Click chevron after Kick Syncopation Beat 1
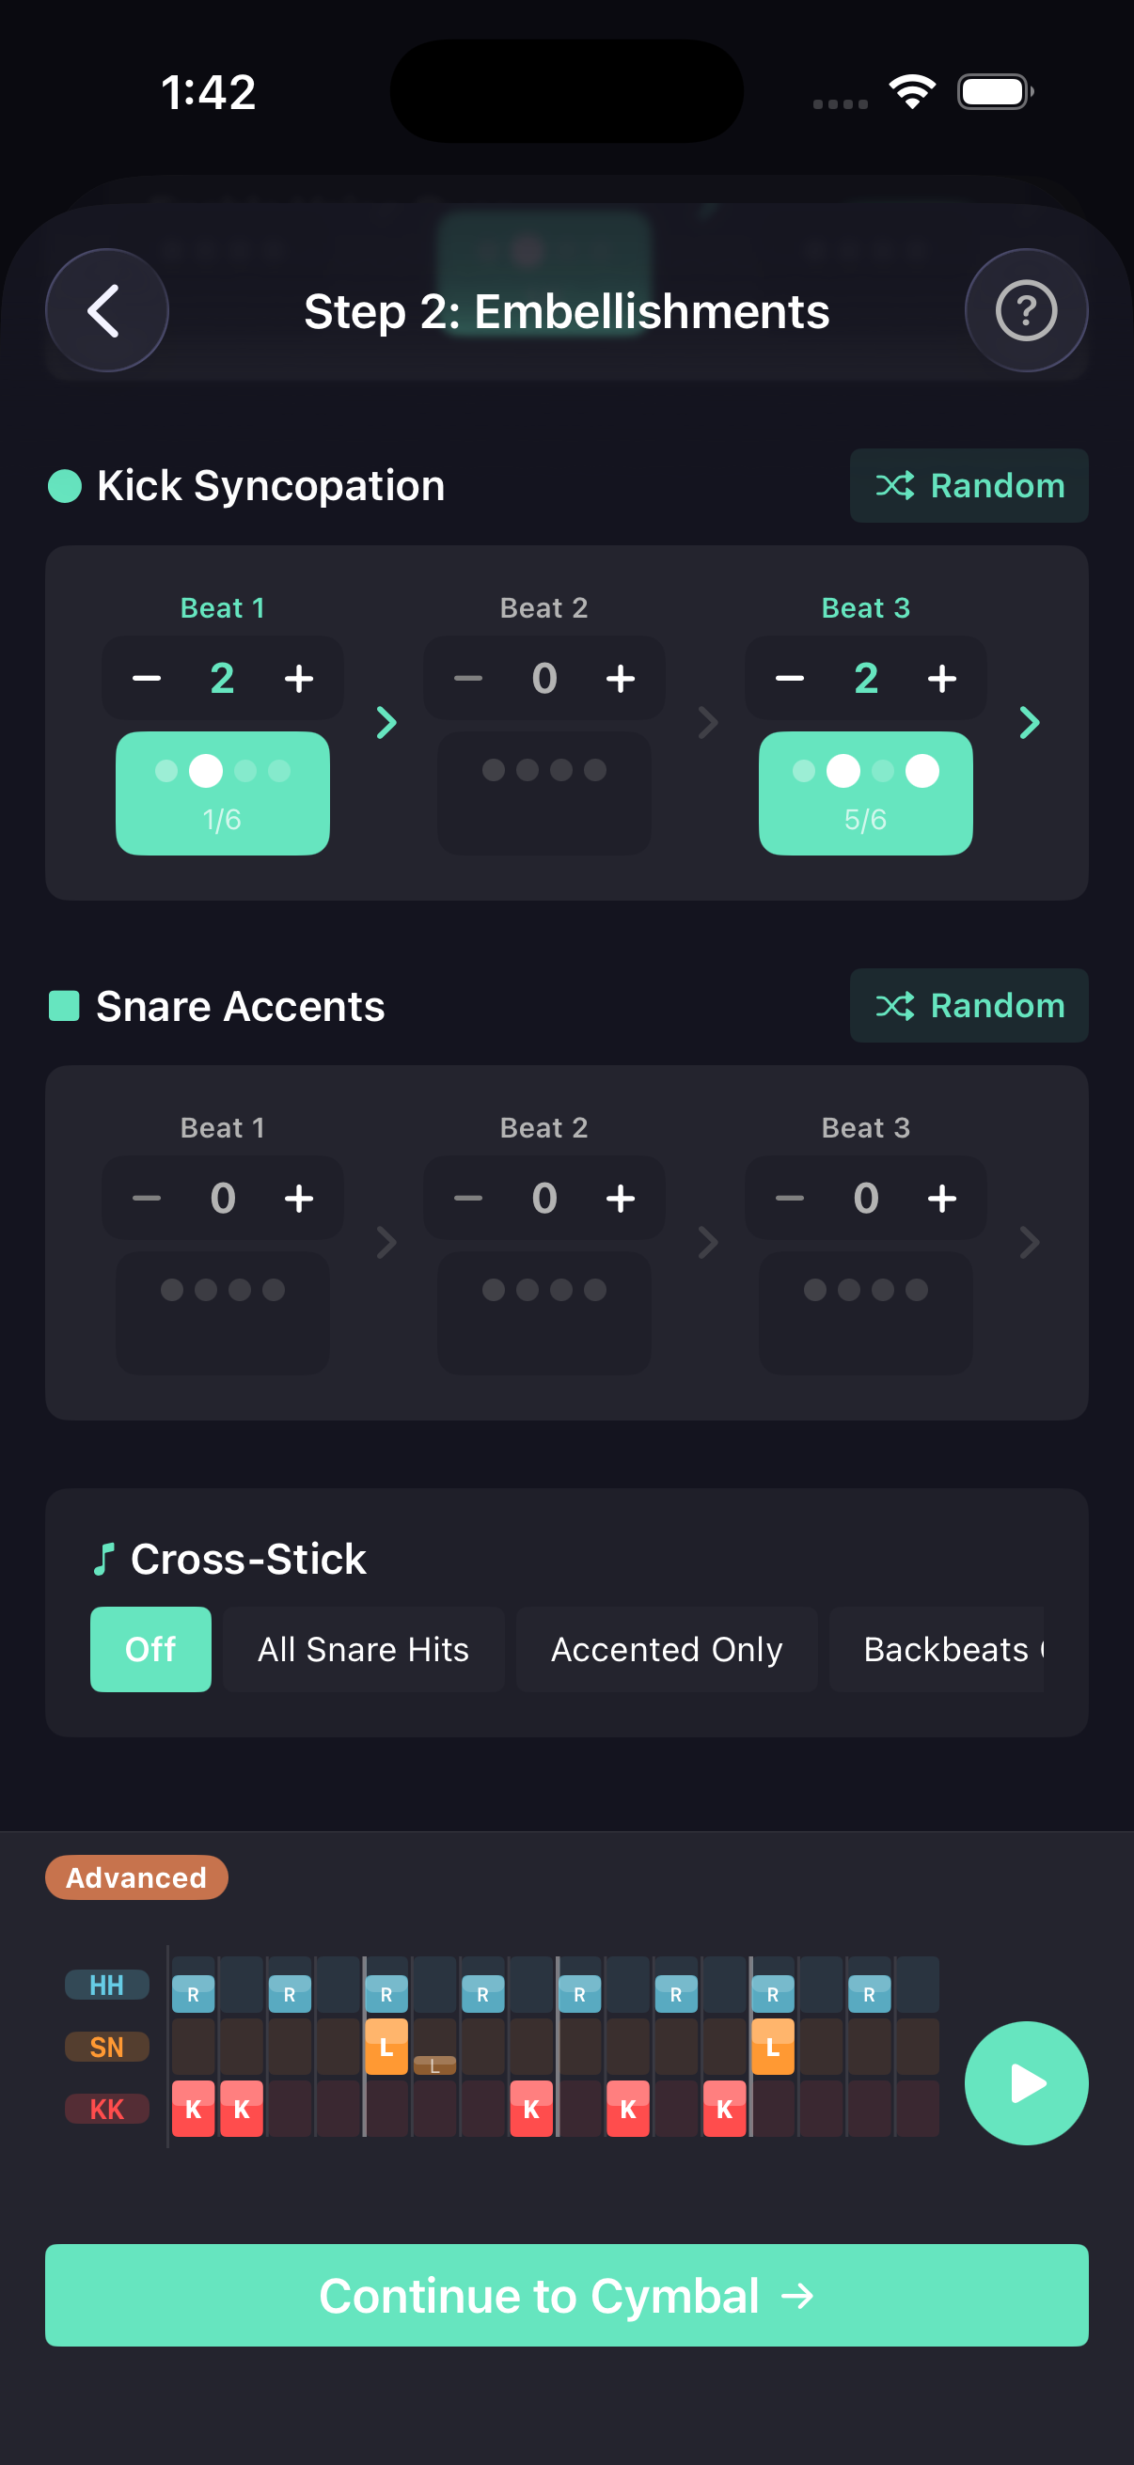Image resolution: width=1134 pixels, height=2465 pixels. click(x=386, y=722)
